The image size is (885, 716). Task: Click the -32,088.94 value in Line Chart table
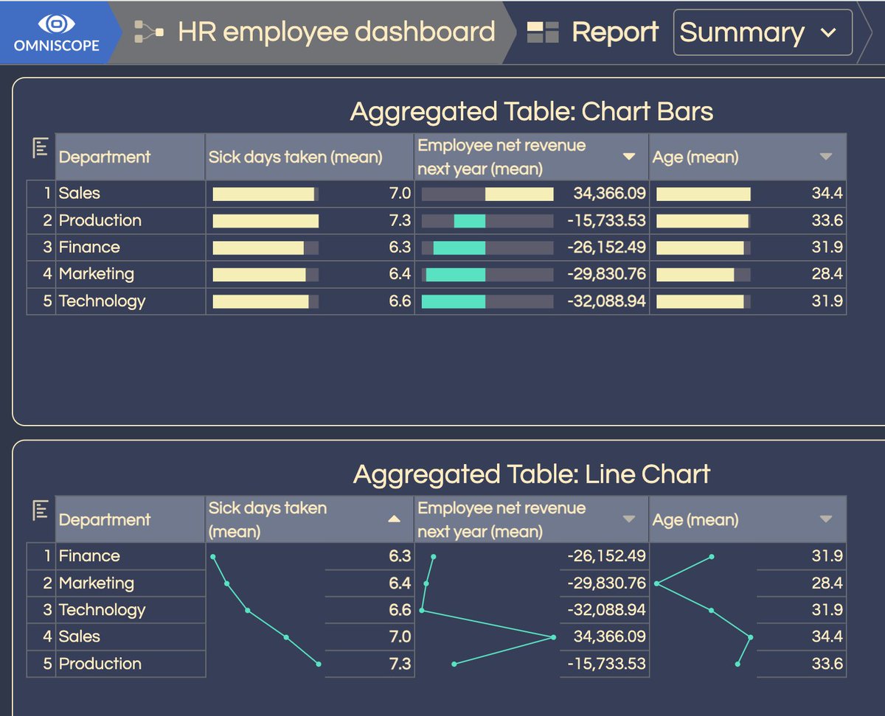tap(606, 610)
